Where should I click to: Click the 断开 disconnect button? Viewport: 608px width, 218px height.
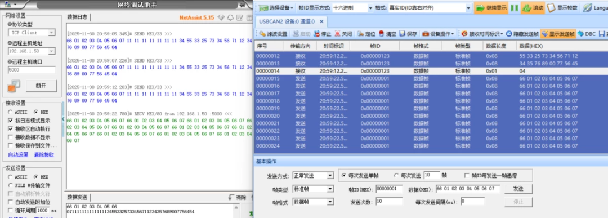pos(42,86)
